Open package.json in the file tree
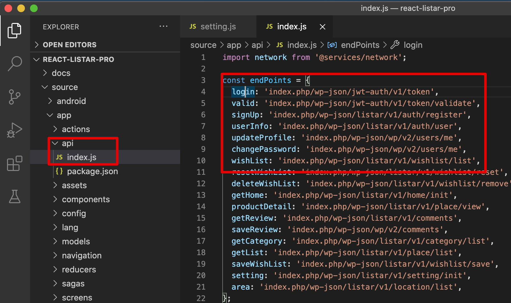 [x=105, y=171]
